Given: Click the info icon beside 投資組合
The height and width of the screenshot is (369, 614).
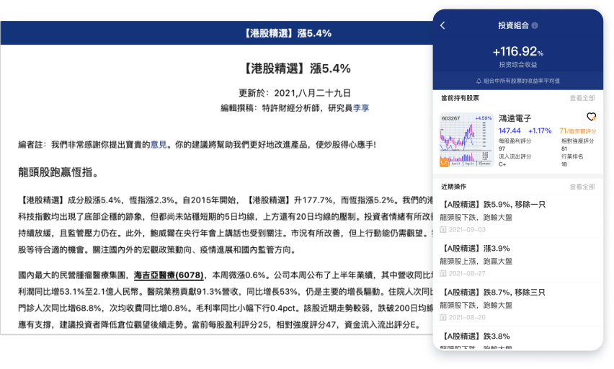Looking at the screenshot, I should point(535,26).
